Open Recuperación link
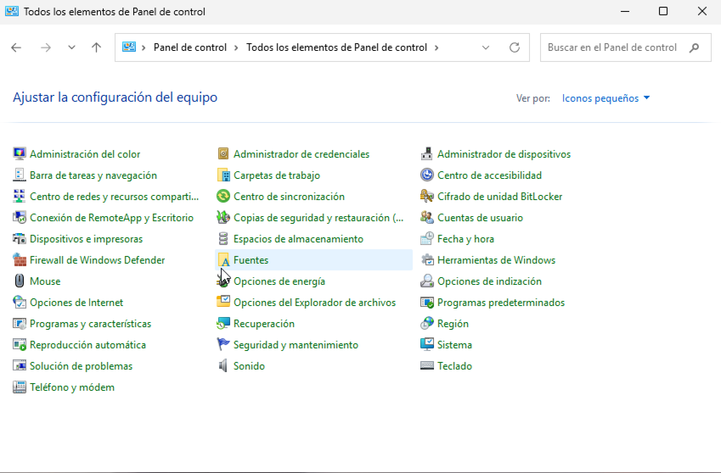Viewport: 721px width, 473px height. pos(264,323)
